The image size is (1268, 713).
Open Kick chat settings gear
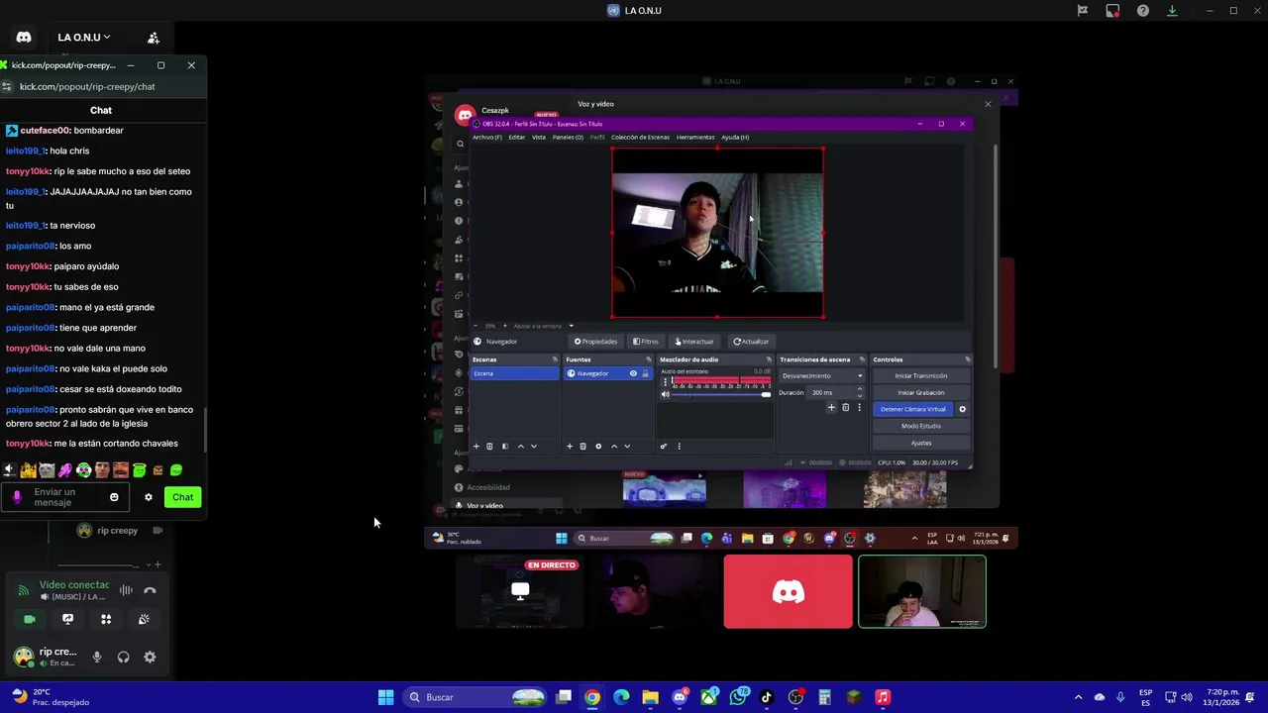click(x=149, y=497)
